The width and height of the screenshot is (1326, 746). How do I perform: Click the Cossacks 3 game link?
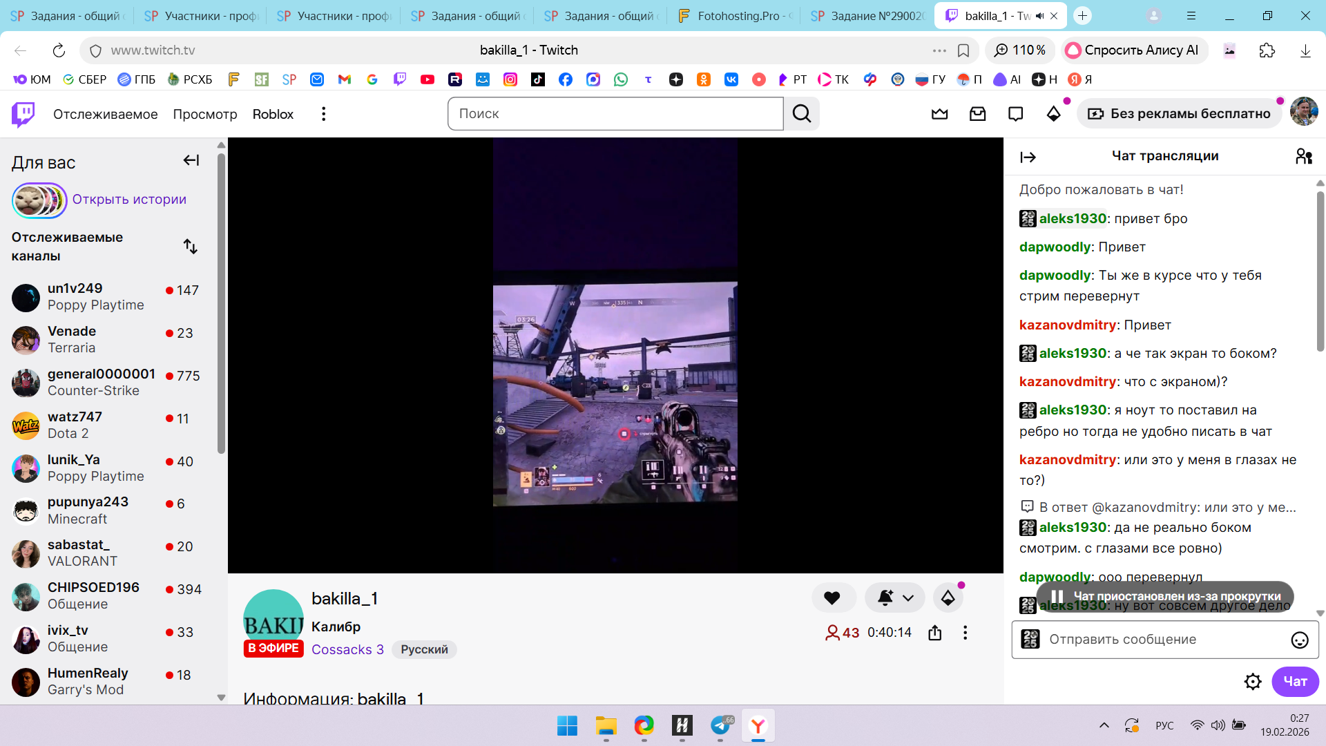pos(347,649)
